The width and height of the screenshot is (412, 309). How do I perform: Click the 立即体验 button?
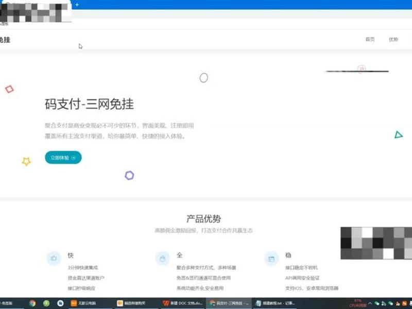(63, 158)
